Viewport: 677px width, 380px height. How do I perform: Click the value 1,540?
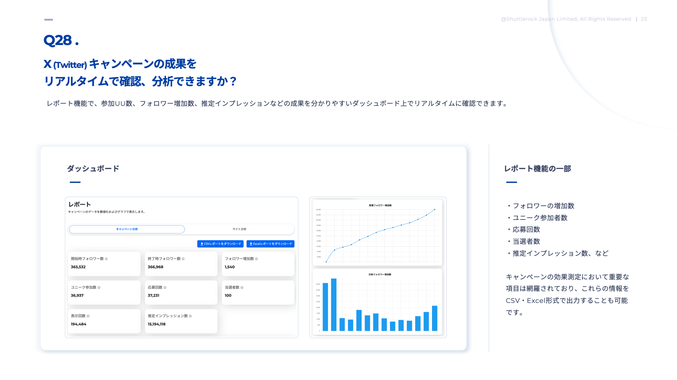(x=230, y=267)
